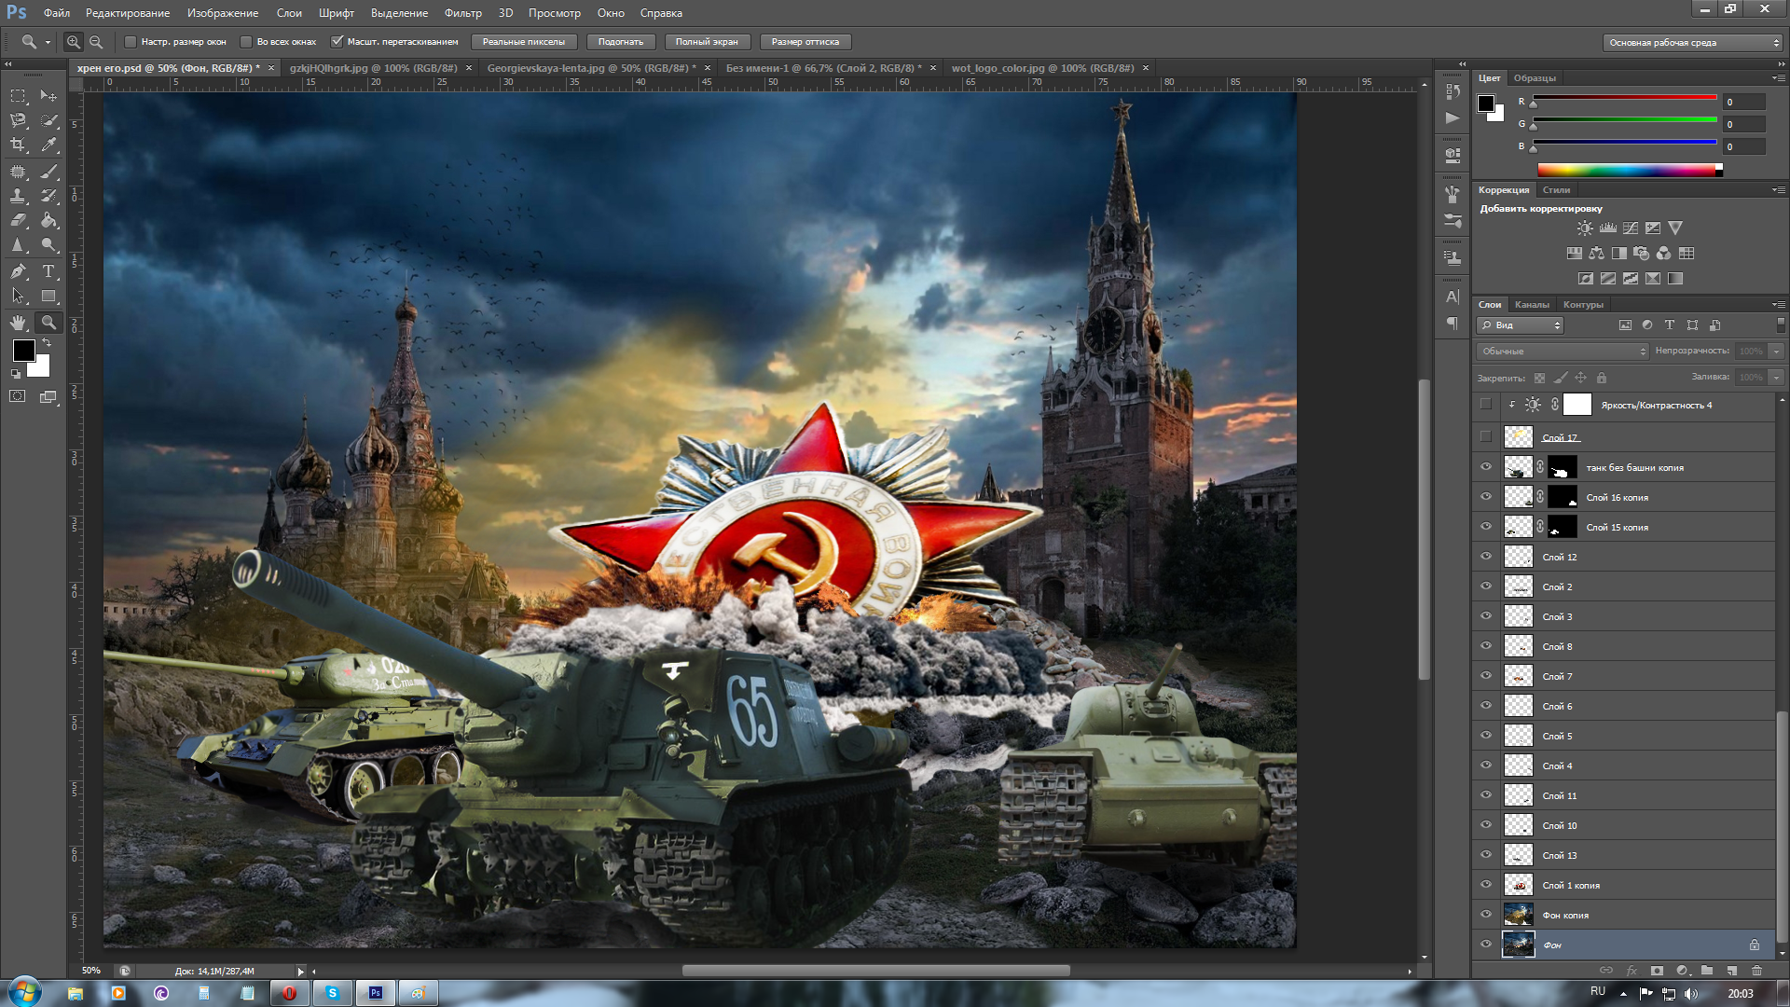
Task: Select the Eyedropper tool
Action: [x=48, y=145]
